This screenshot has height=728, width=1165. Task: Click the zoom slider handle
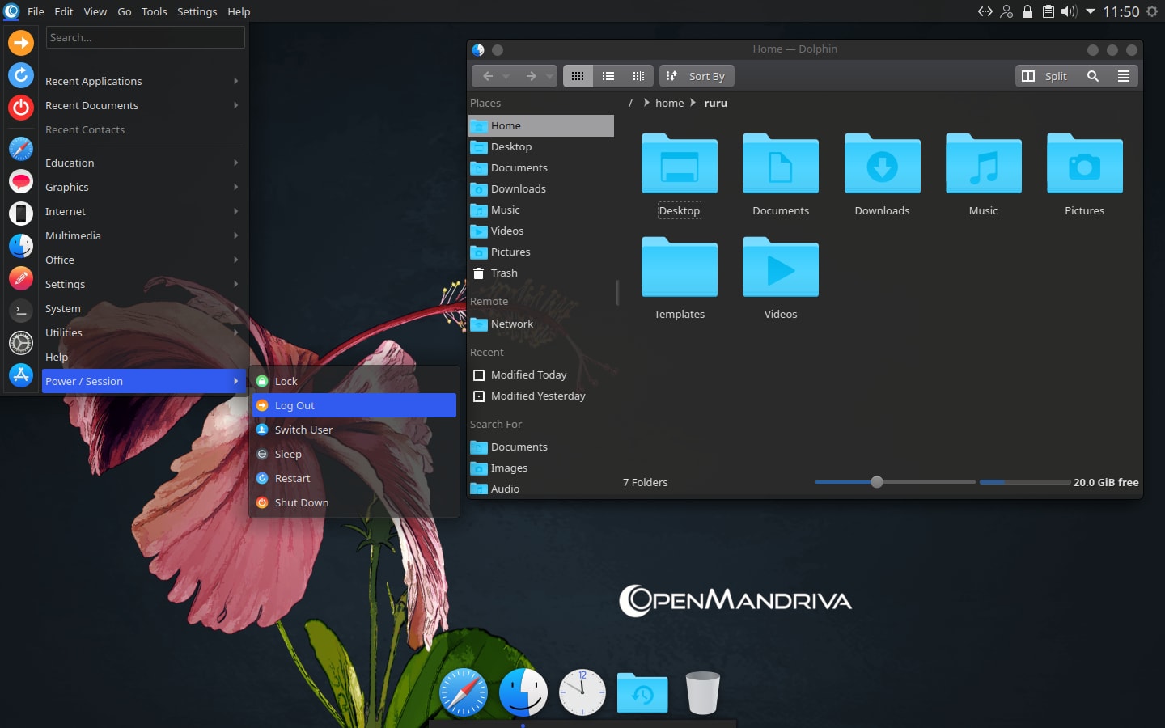coord(877,482)
